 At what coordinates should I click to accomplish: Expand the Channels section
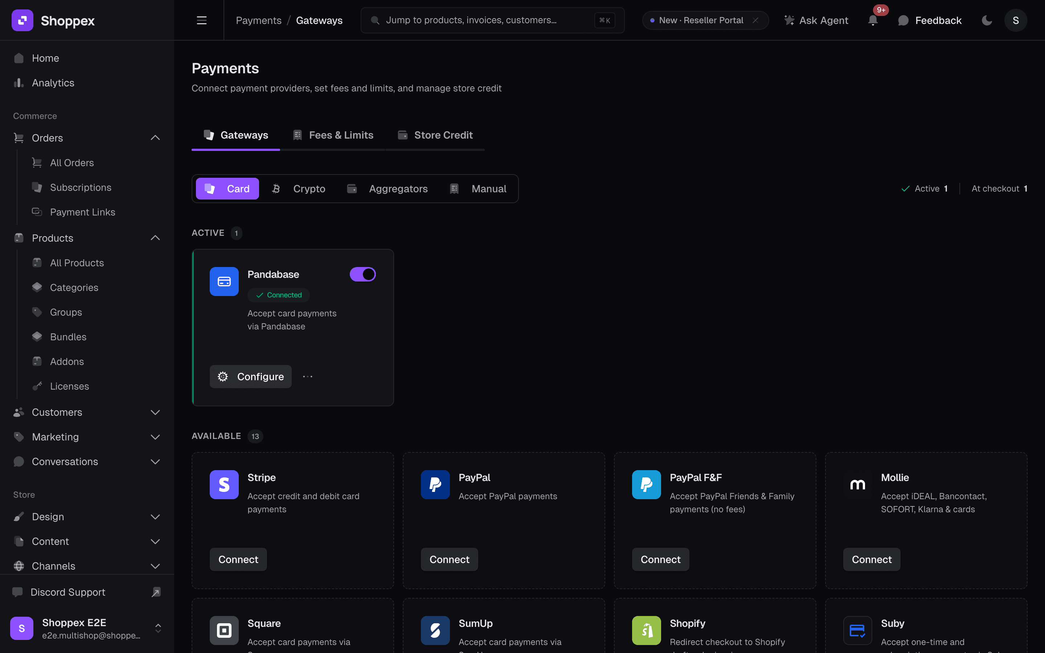click(x=155, y=566)
